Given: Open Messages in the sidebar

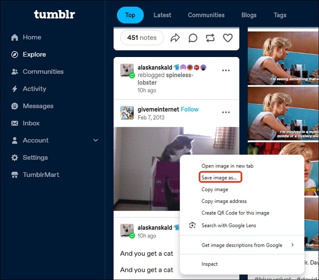Looking at the screenshot, I should point(32,106).
